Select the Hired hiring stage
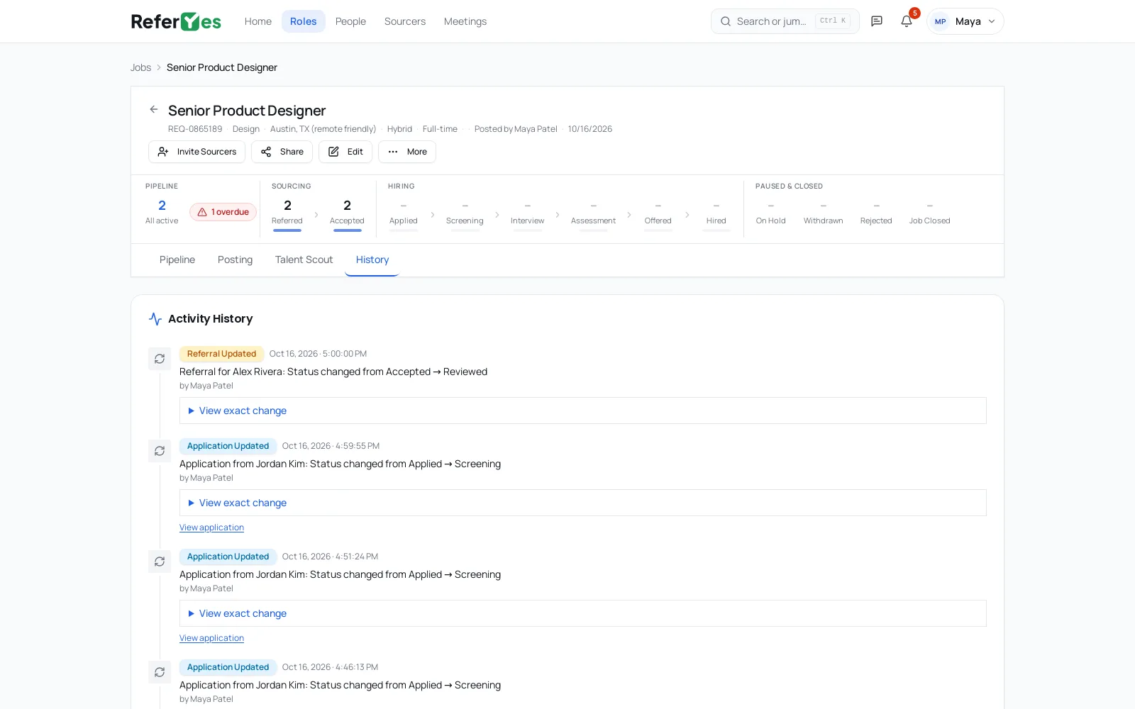 [x=716, y=214]
